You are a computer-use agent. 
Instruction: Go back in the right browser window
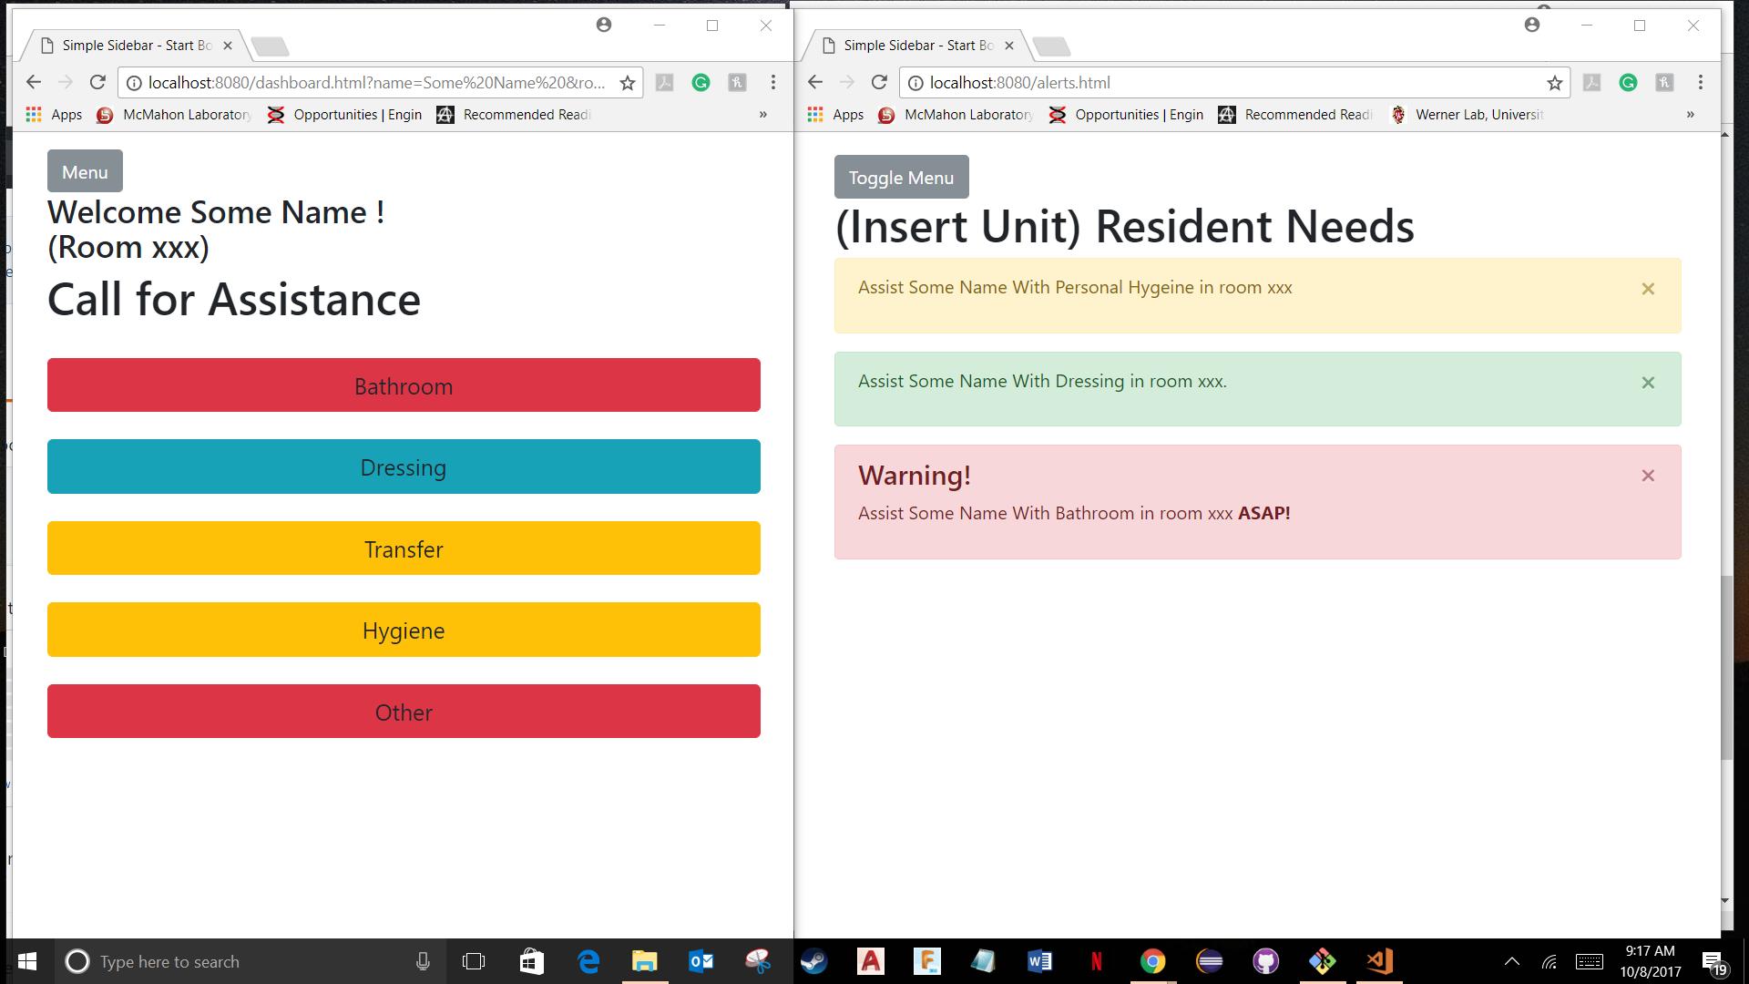coord(815,83)
